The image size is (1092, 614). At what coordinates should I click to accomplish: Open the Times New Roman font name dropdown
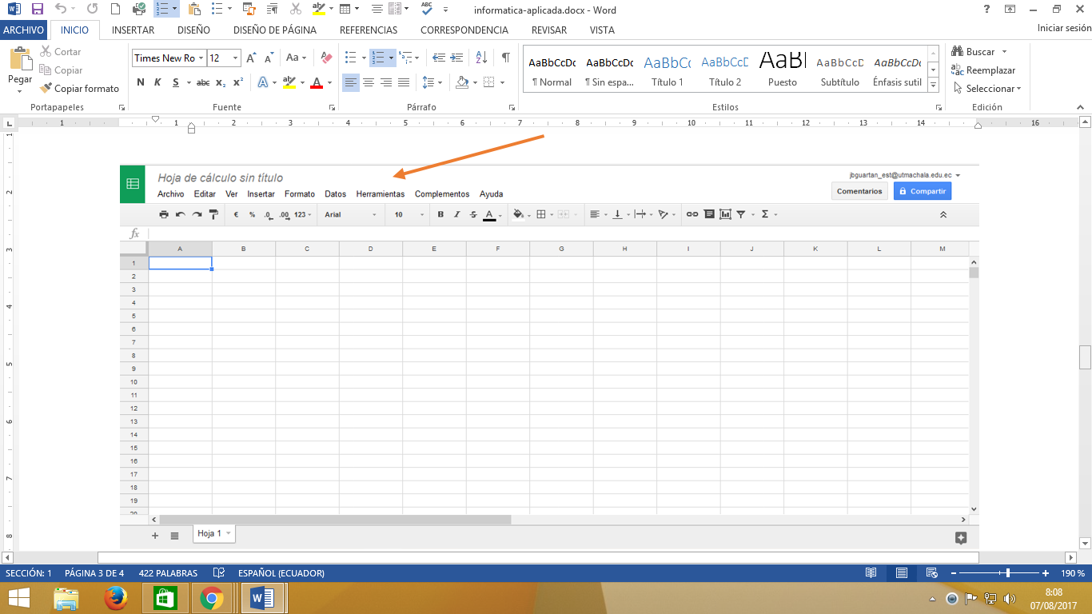tap(201, 58)
